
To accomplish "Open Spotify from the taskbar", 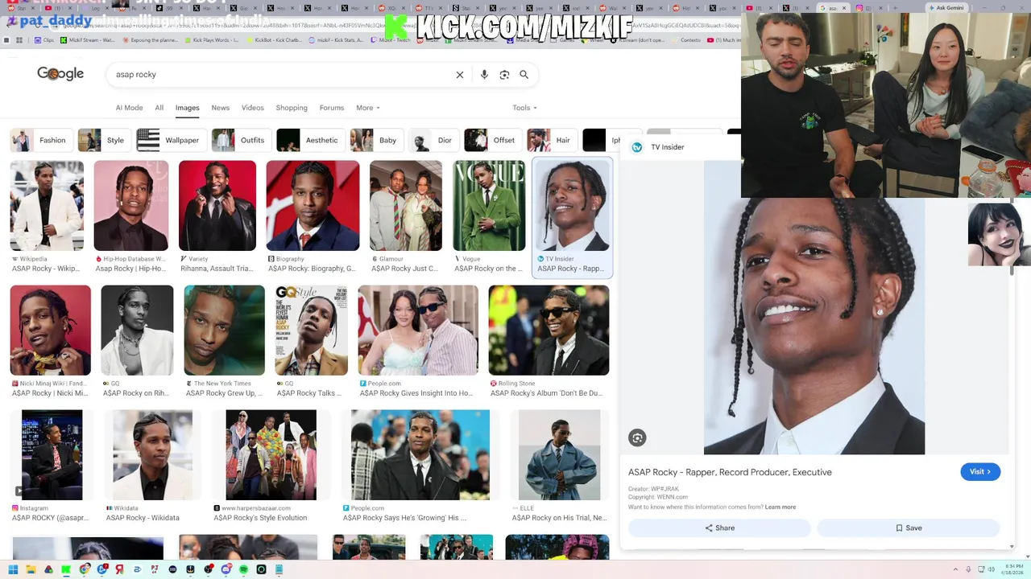I will click(x=243, y=569).
